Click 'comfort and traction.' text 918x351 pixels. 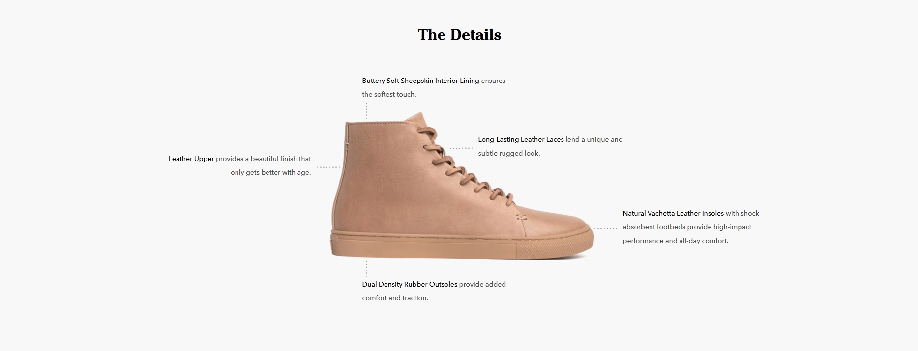click(395, 298)
